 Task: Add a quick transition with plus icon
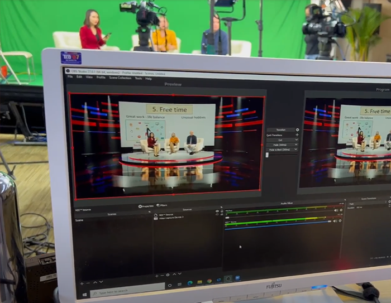pyautogui.click(x=297, y=135)
